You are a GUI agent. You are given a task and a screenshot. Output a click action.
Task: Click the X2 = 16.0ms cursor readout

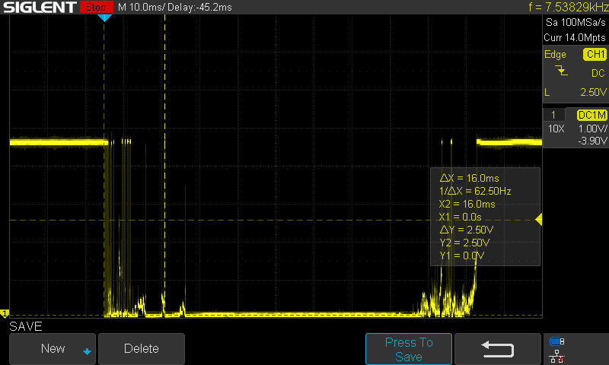click(x=467, y=204)
